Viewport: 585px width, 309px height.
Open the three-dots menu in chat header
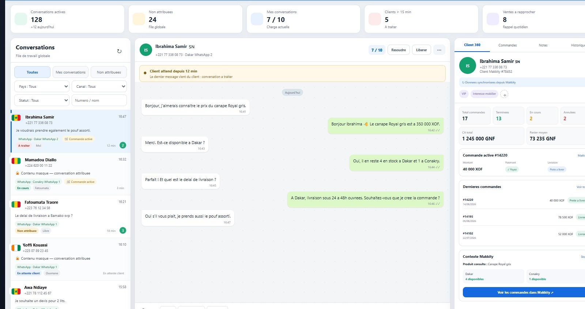pyautogui.click(x=439, y=50)
